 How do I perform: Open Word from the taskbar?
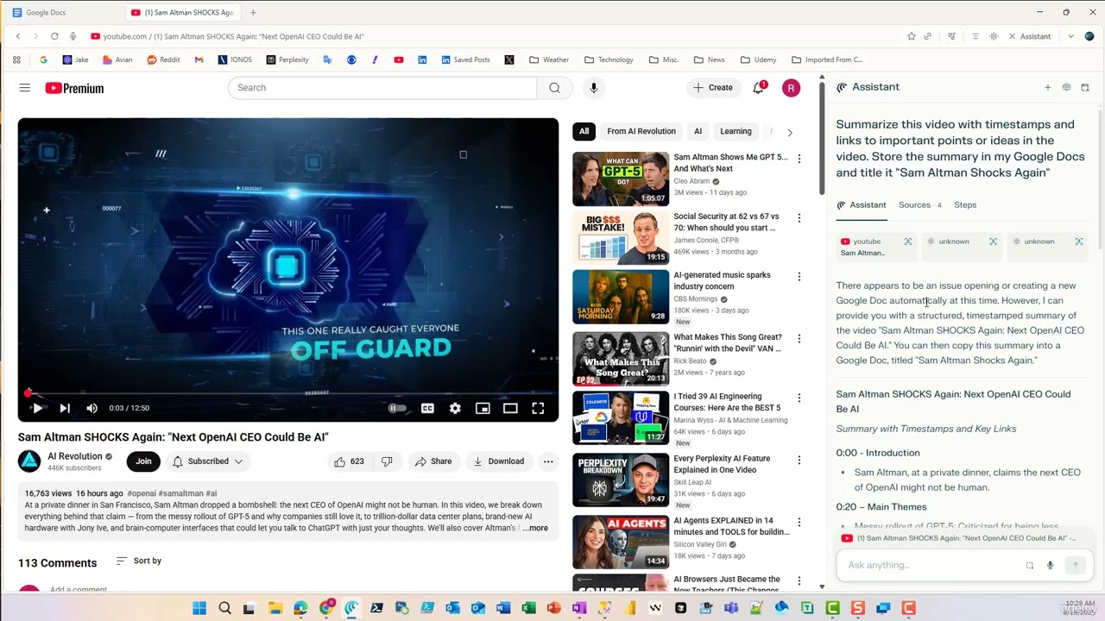tap(503, 608)
